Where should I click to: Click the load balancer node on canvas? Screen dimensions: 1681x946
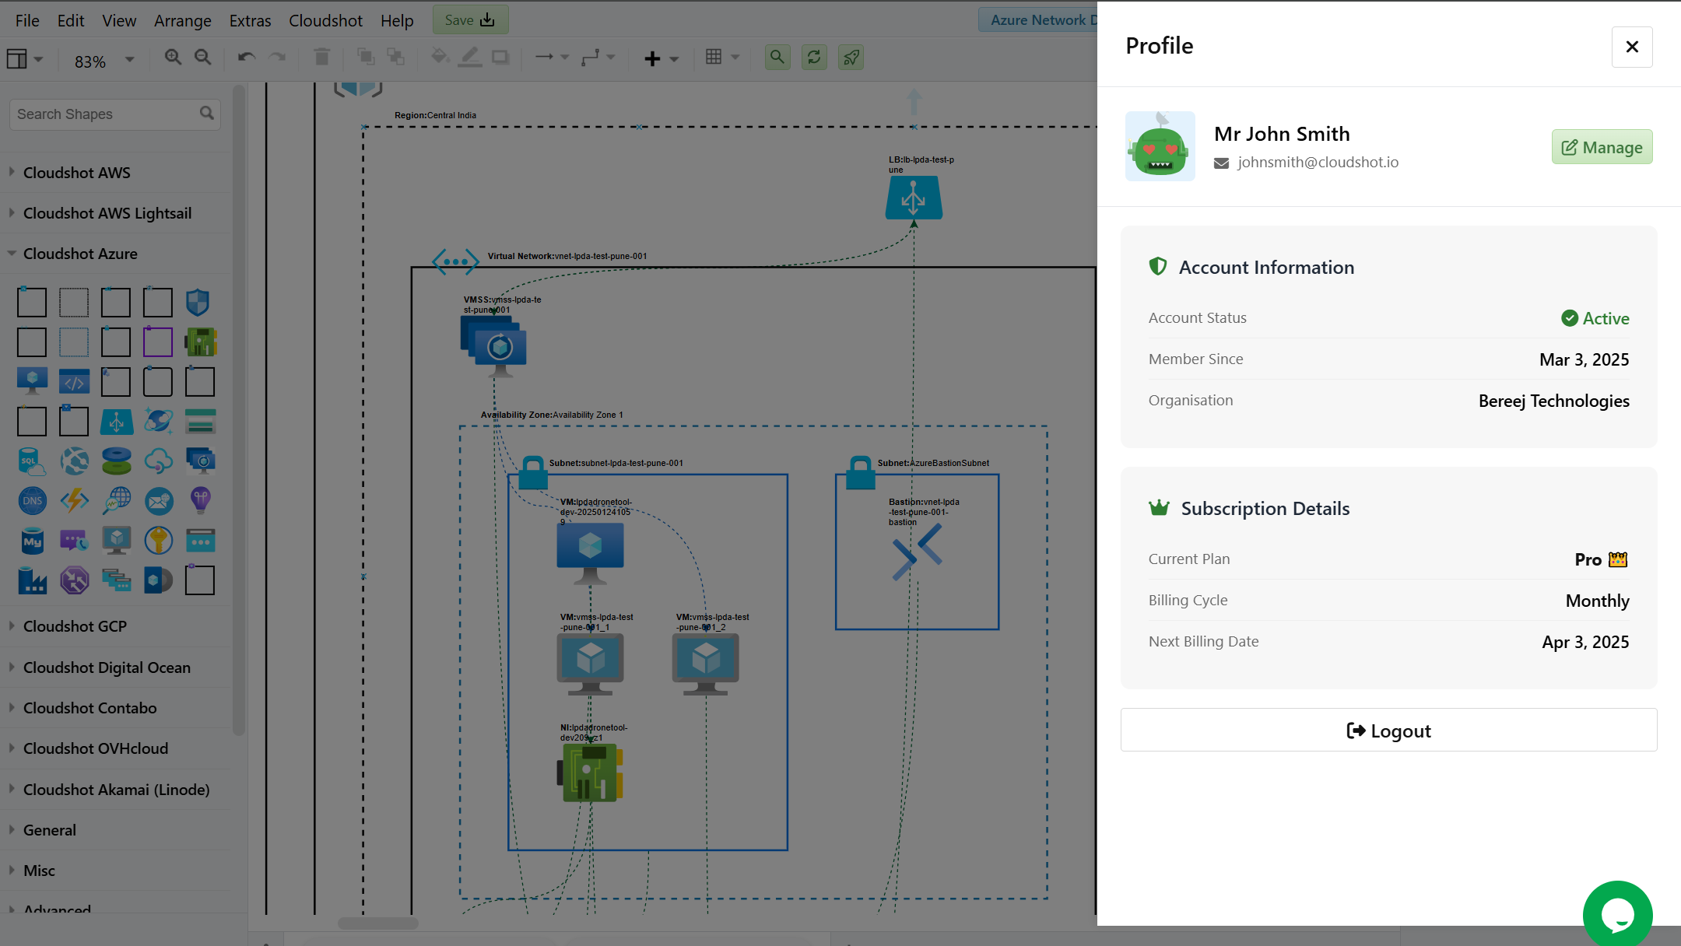click(914, 198)
